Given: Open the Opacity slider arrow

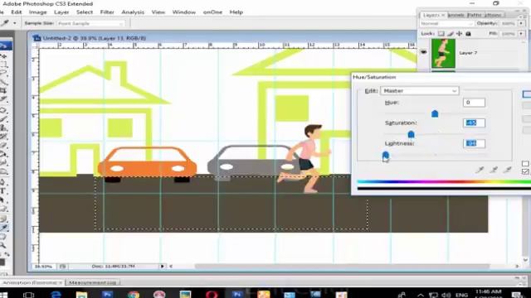Looking at the screenshot, I should 521,23.
